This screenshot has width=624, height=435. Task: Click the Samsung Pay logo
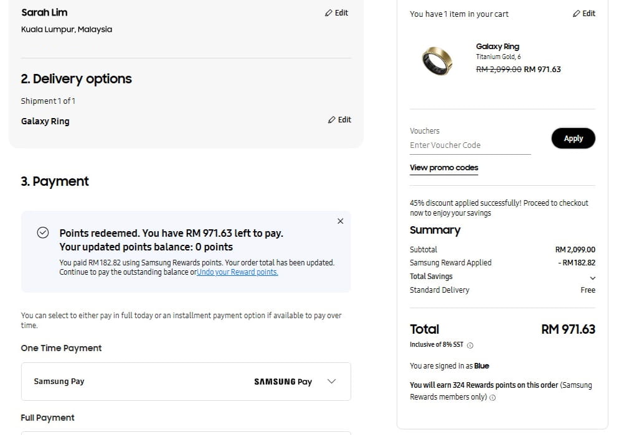pyautogui.click(x=283, y=382)
